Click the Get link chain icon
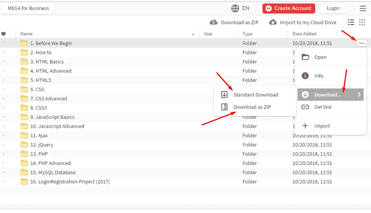This screenshot has width=371, height=213. (305, 107)
